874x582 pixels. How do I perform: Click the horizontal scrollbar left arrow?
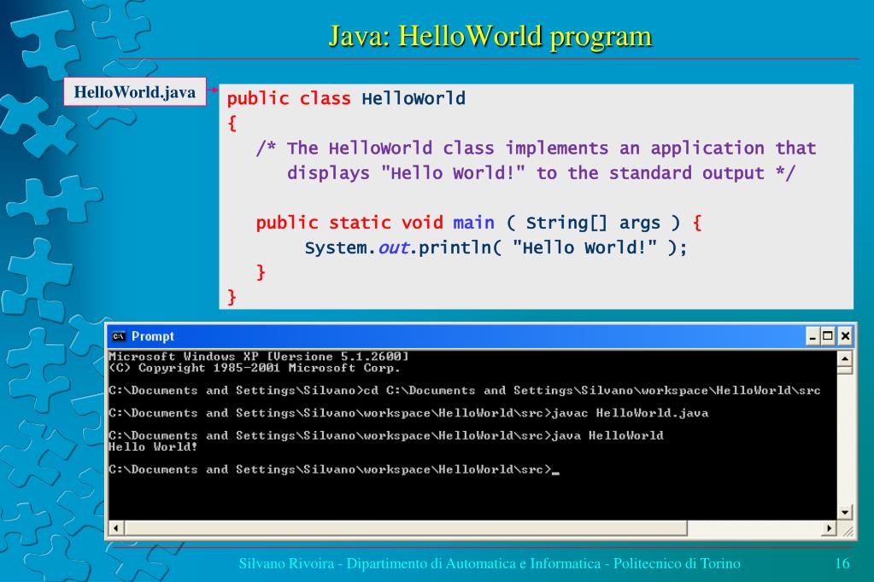[115, 527]
